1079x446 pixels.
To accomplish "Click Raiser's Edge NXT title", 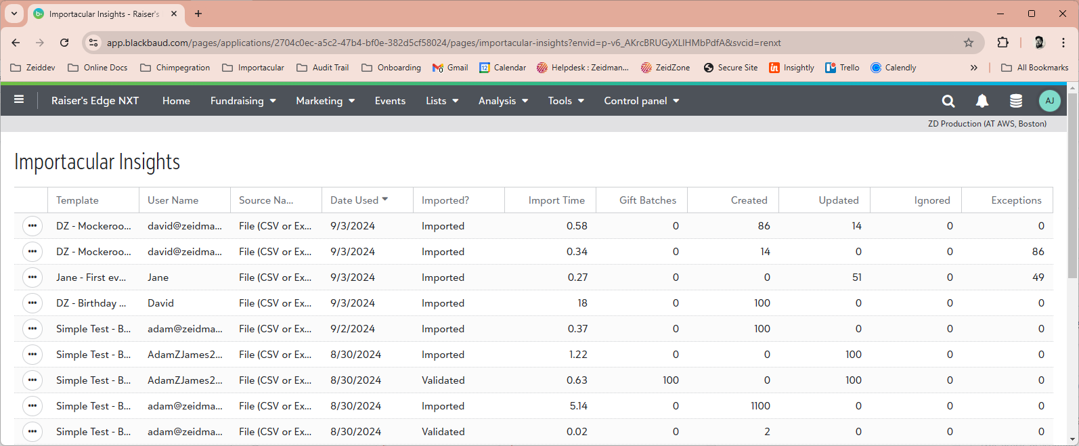I will pos(95,101).
